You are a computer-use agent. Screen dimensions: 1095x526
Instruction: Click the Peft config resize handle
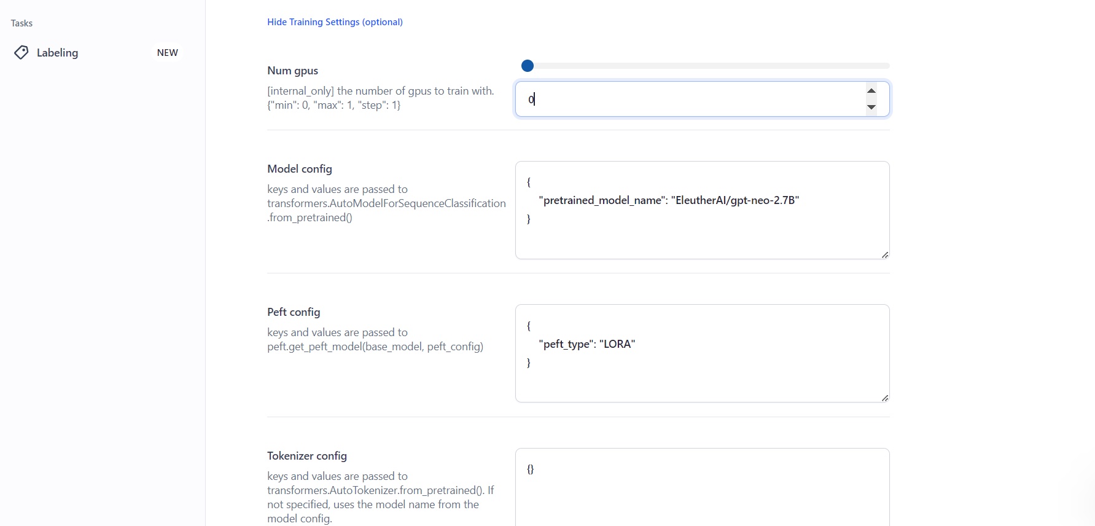(x=884, y=398)
